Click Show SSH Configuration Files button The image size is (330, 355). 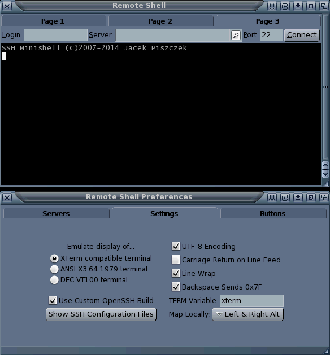(x=101, y=314)
